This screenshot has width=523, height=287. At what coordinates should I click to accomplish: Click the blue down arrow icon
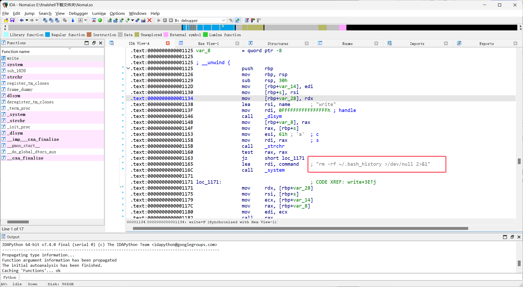73,20
